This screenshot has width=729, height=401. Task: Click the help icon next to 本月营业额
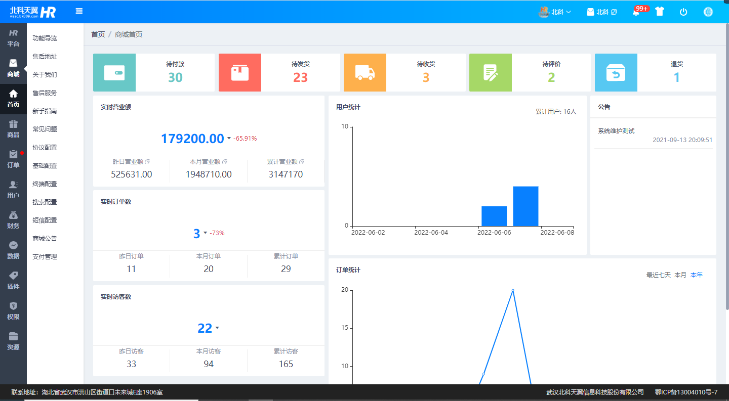[x=224, y=162]
